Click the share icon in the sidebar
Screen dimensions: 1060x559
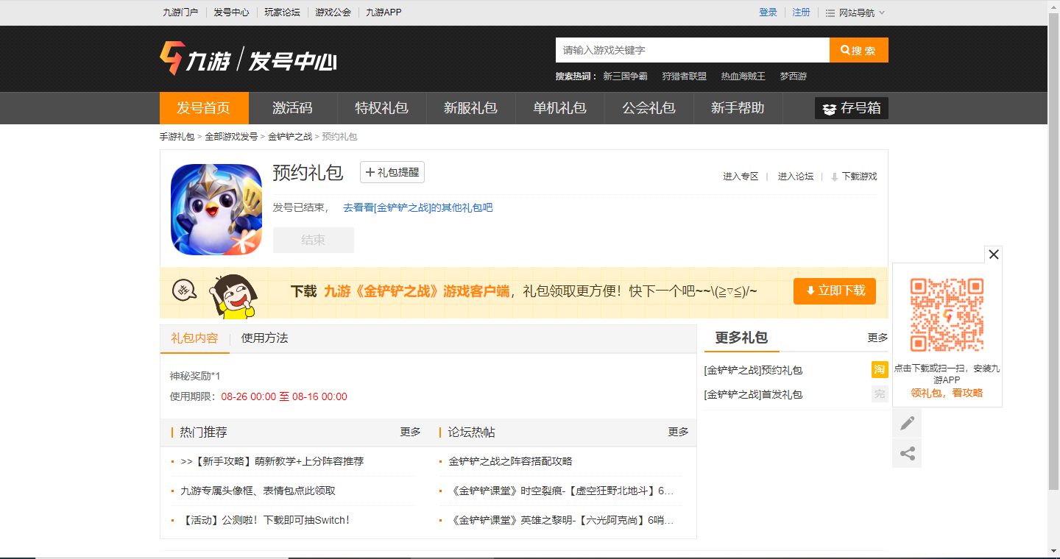coord(907,453)
